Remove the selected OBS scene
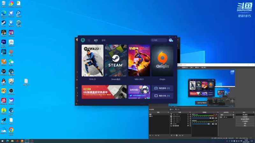This screenshot has height=143, width=255. click(x=153, y=135)
